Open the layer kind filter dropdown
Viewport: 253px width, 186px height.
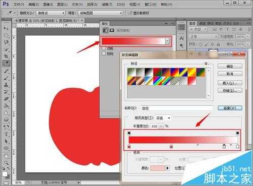click(x=198, y=29)
